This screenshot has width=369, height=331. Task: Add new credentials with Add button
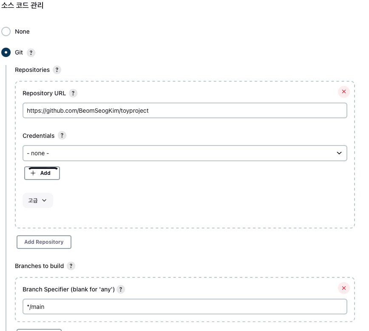point(42,173)
